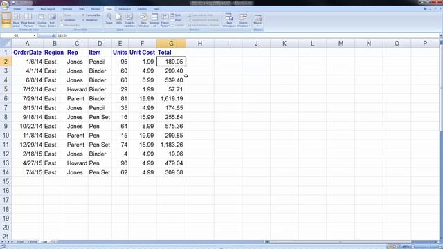The image size is (443, 249).
Task: Click Save in the Quick Access Toolbar
Action: coord(13,3)
